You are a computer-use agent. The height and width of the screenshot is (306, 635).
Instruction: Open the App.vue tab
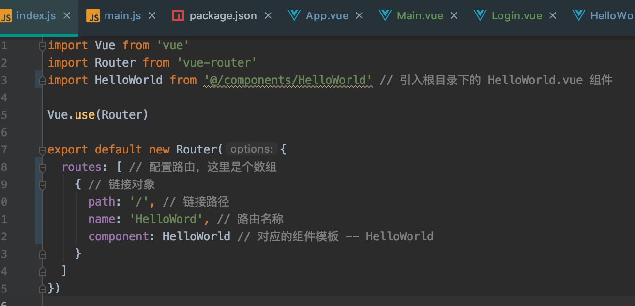[x=327, y=15]
